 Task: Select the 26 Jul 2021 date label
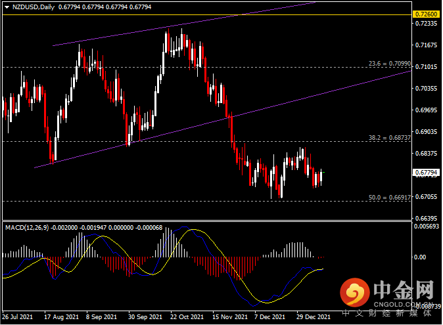click(x=17, y=317)
